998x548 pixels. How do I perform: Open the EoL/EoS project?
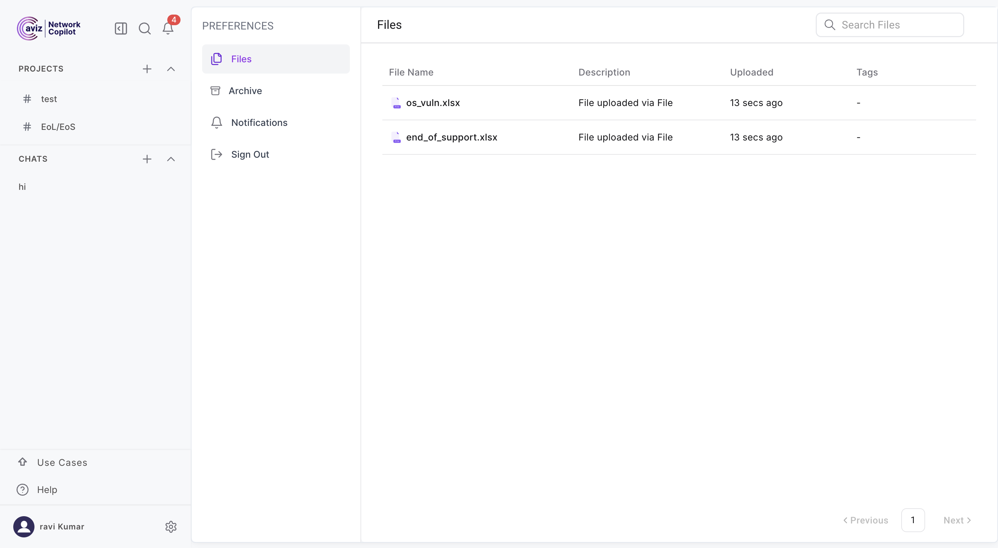tap(58, 127)
